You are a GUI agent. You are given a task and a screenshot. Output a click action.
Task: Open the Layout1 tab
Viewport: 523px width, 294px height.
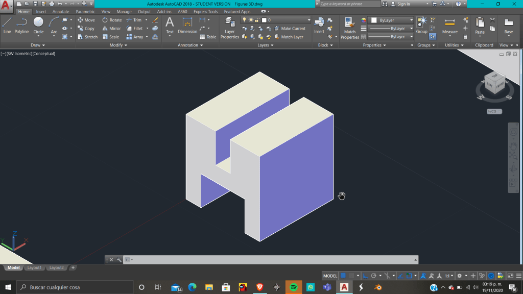pyautogui.click(x=34, y=267)
